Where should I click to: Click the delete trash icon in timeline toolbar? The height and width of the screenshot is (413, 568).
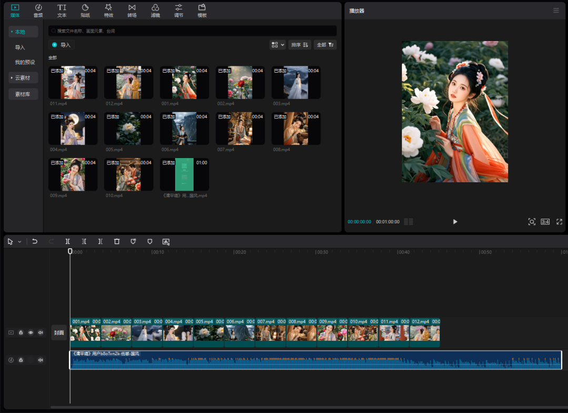tap(117, 241)
